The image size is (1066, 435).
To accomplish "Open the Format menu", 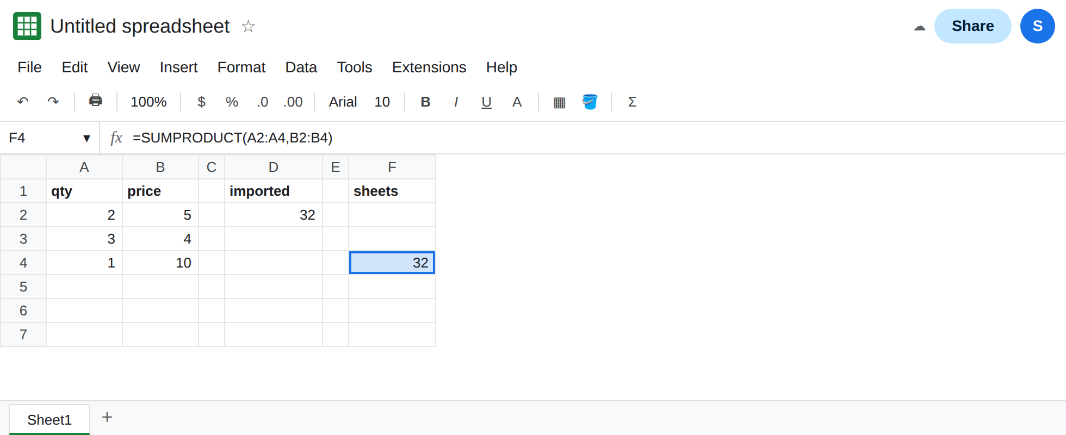I will point(241,67).
